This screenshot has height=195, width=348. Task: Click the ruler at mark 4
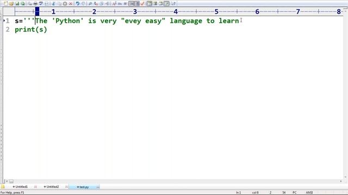(x=176, y=11)
